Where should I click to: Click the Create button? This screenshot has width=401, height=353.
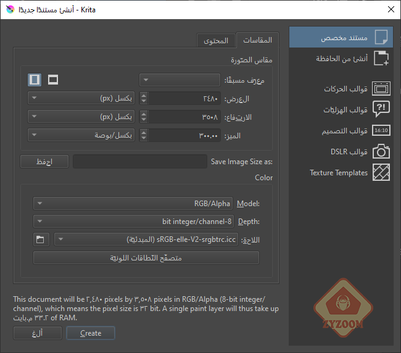[91, 333]
